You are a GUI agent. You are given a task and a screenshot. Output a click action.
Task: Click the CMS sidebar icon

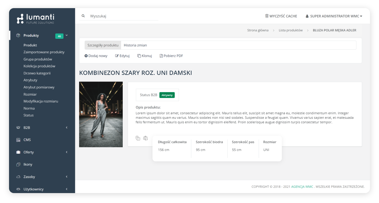coord(18,140)
